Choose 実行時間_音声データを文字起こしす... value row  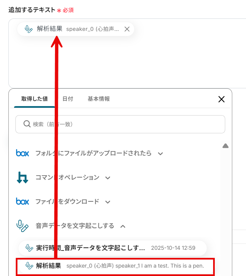[x=112, y=248]
